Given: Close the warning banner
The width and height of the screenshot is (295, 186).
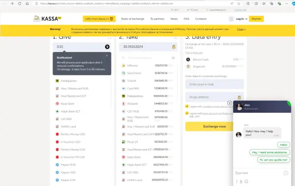Looking at the screenshot, I should point(241,29).
